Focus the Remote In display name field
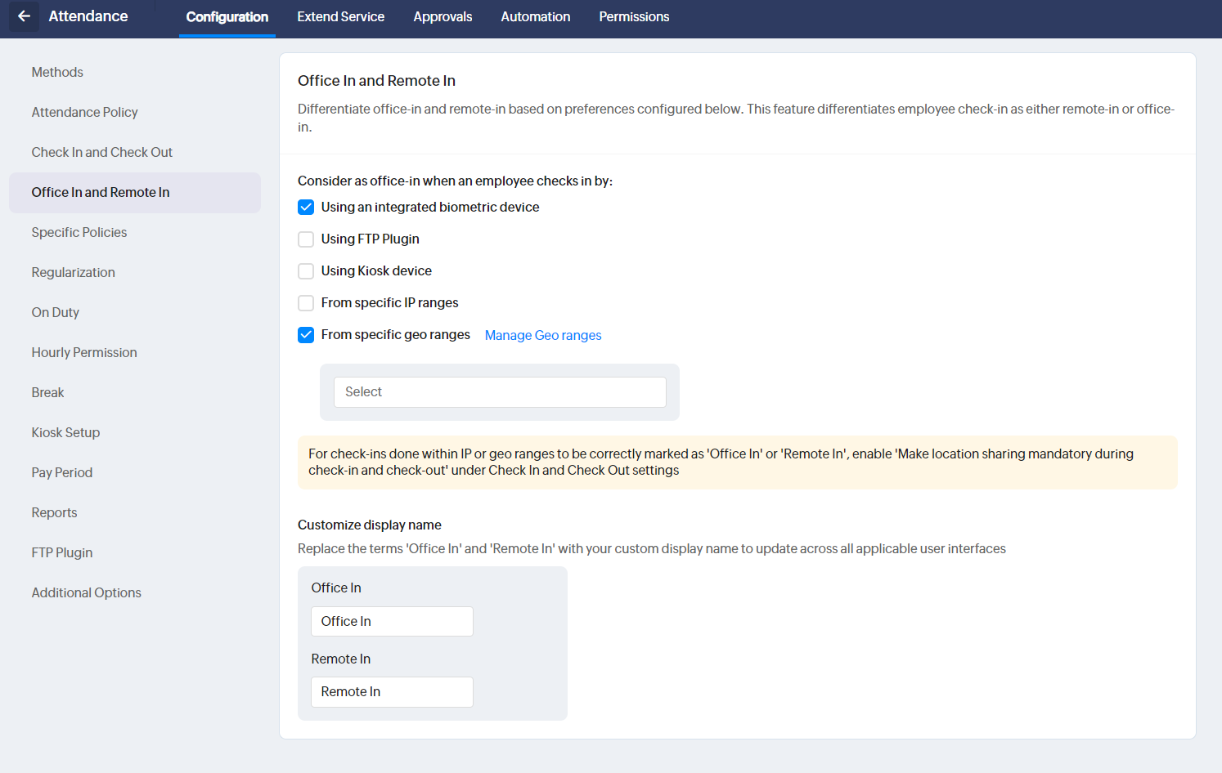 point(392,692)
